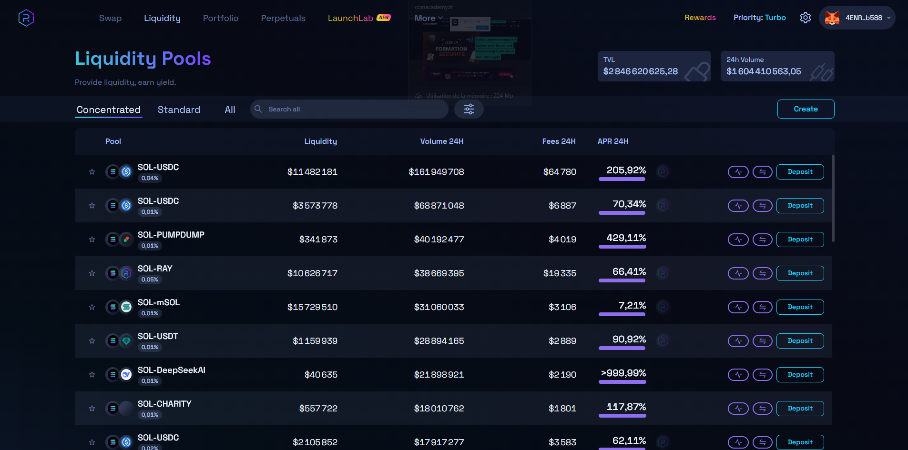Click RAY reward icon in SOL-mSOL row

coord(663,307)
